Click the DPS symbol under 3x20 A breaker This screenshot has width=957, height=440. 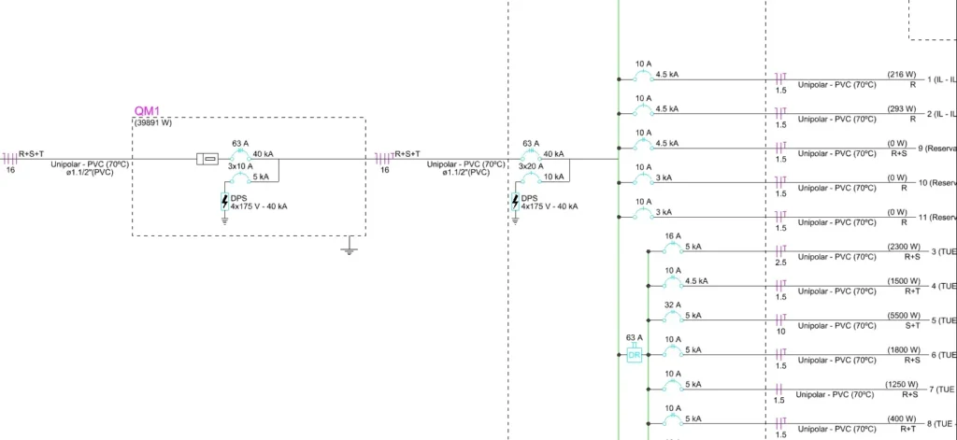point(515,201)
